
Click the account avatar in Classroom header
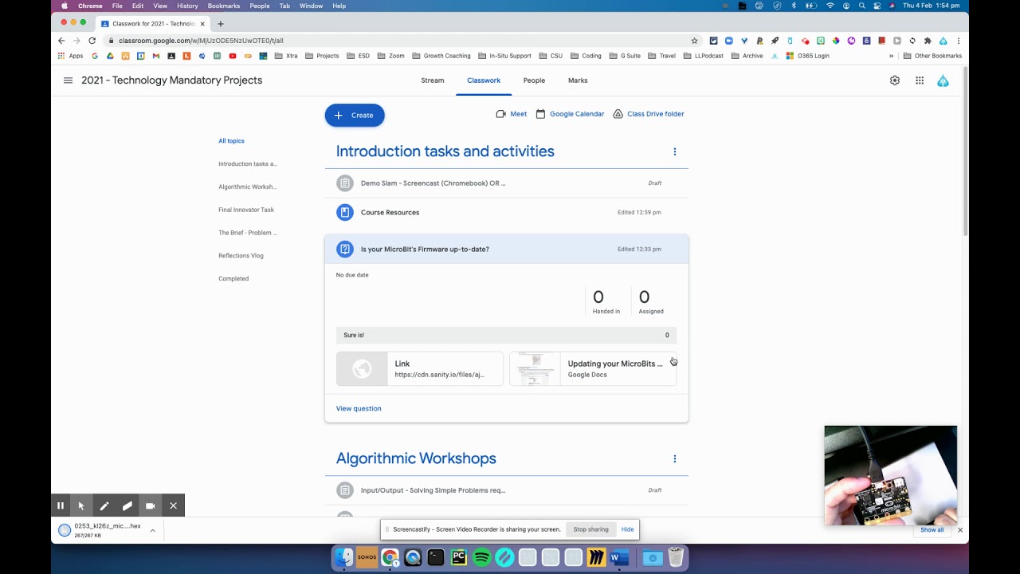943,81
